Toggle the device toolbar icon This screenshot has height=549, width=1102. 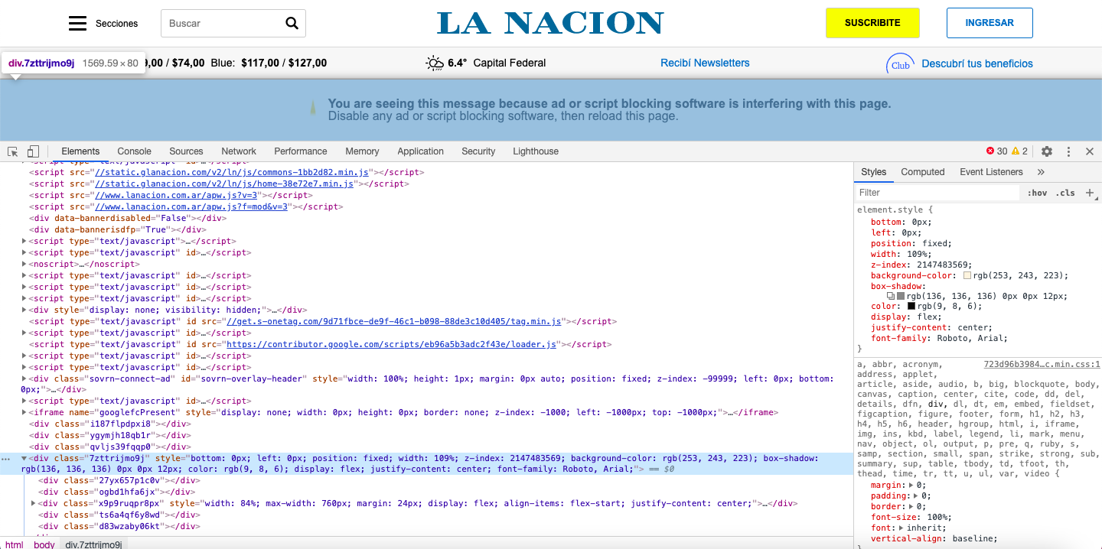[33, 151]
